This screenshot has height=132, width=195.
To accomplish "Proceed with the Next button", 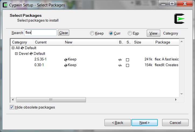I will point(145,123).
